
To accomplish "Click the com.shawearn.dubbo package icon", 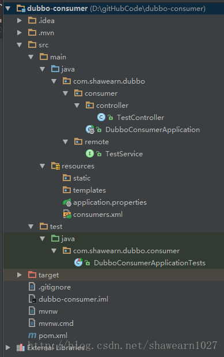I will [x=67, y=81].
